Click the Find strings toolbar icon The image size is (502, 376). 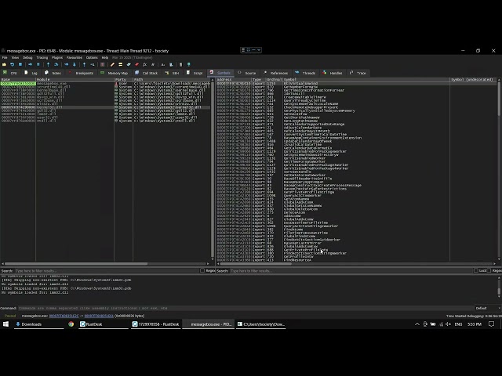click(x=162, y=64)
